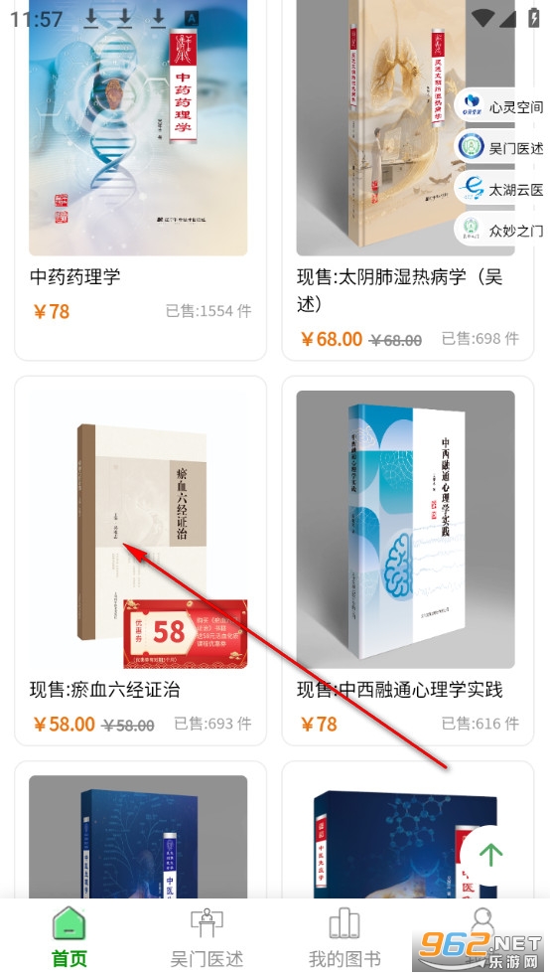Tap the green back-to-top arrow button
This screenshot has height=978, width=550.
coord(490,853)
